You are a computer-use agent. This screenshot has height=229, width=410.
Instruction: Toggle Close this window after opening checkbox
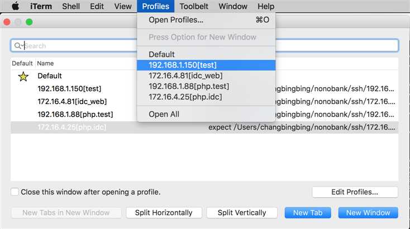coord(15,192)
